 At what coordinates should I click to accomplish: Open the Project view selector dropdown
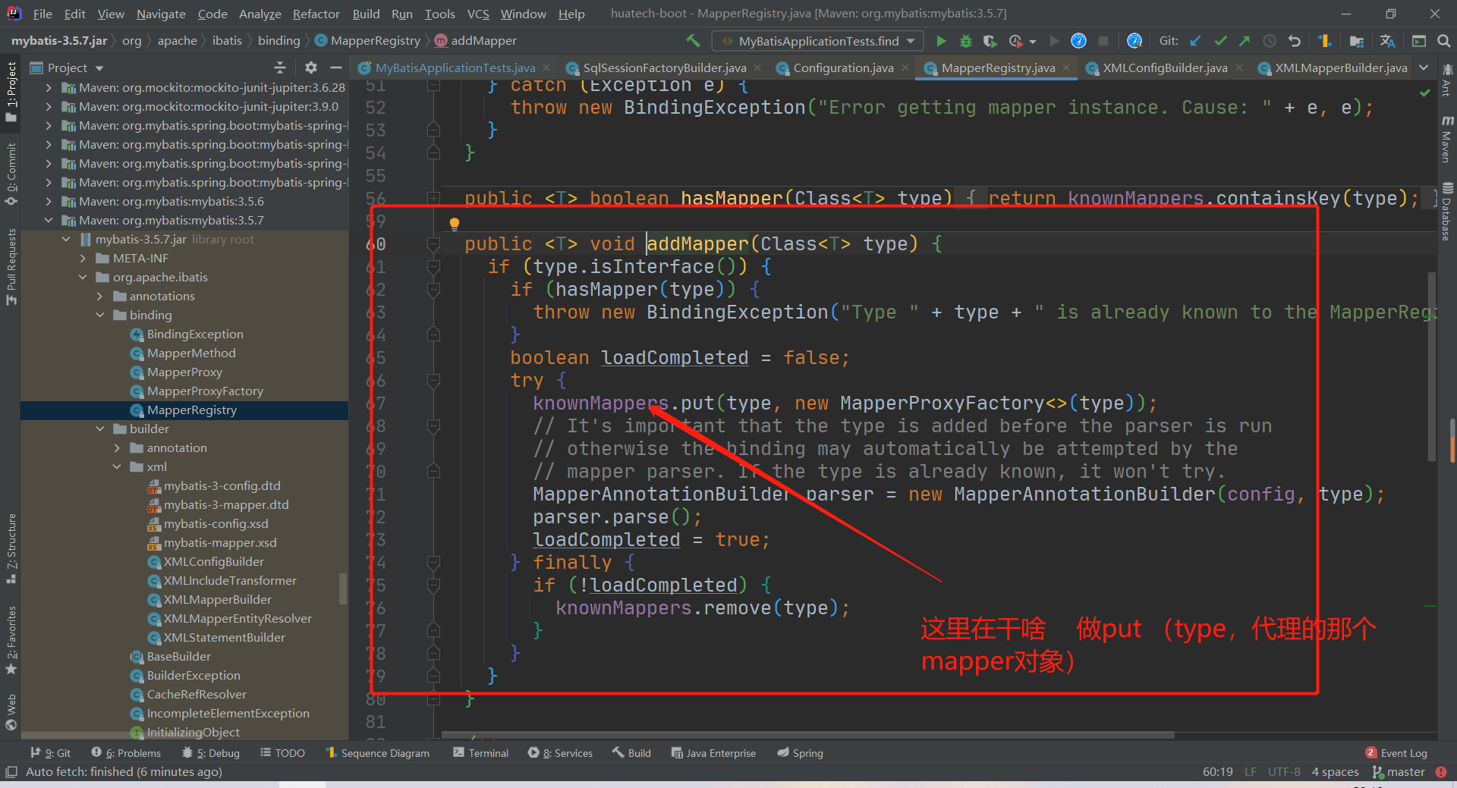coord(67,67)
